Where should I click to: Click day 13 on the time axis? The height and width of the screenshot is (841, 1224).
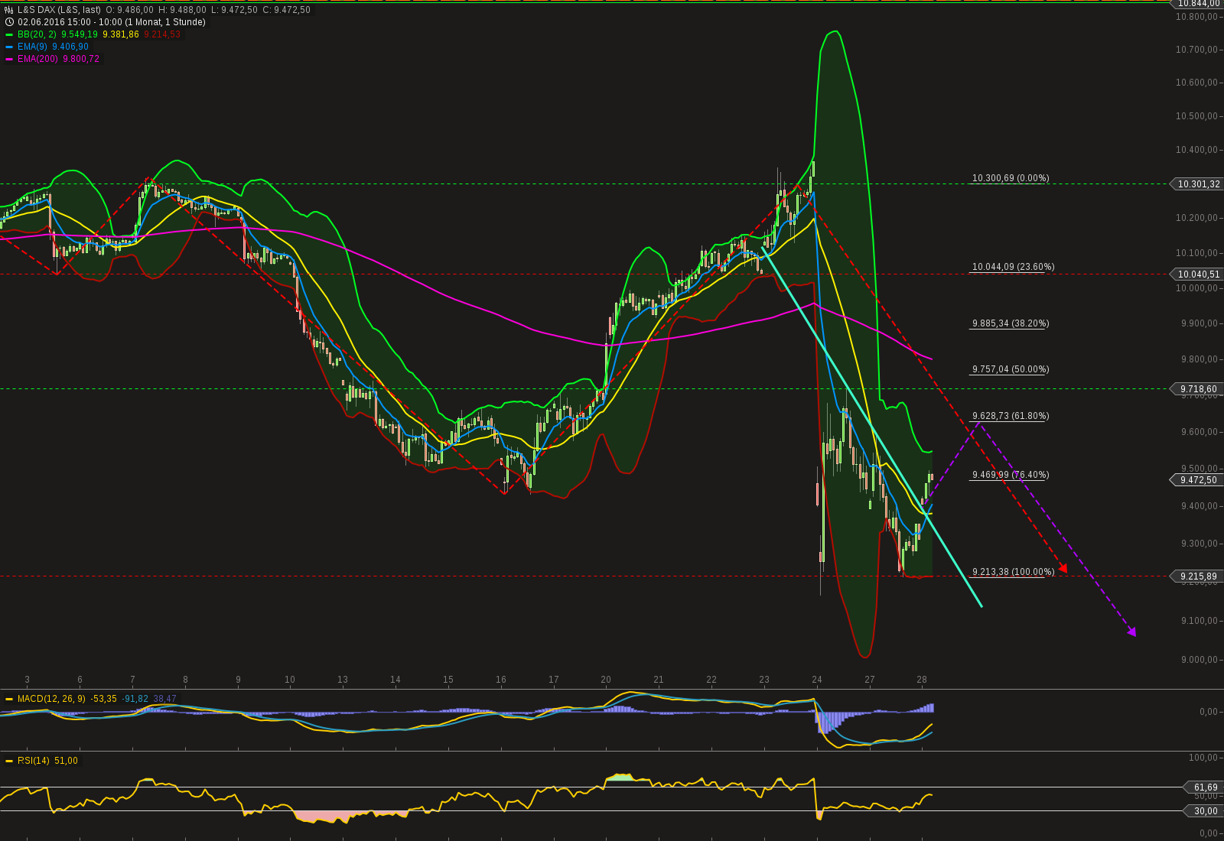[x=343, y=680]
